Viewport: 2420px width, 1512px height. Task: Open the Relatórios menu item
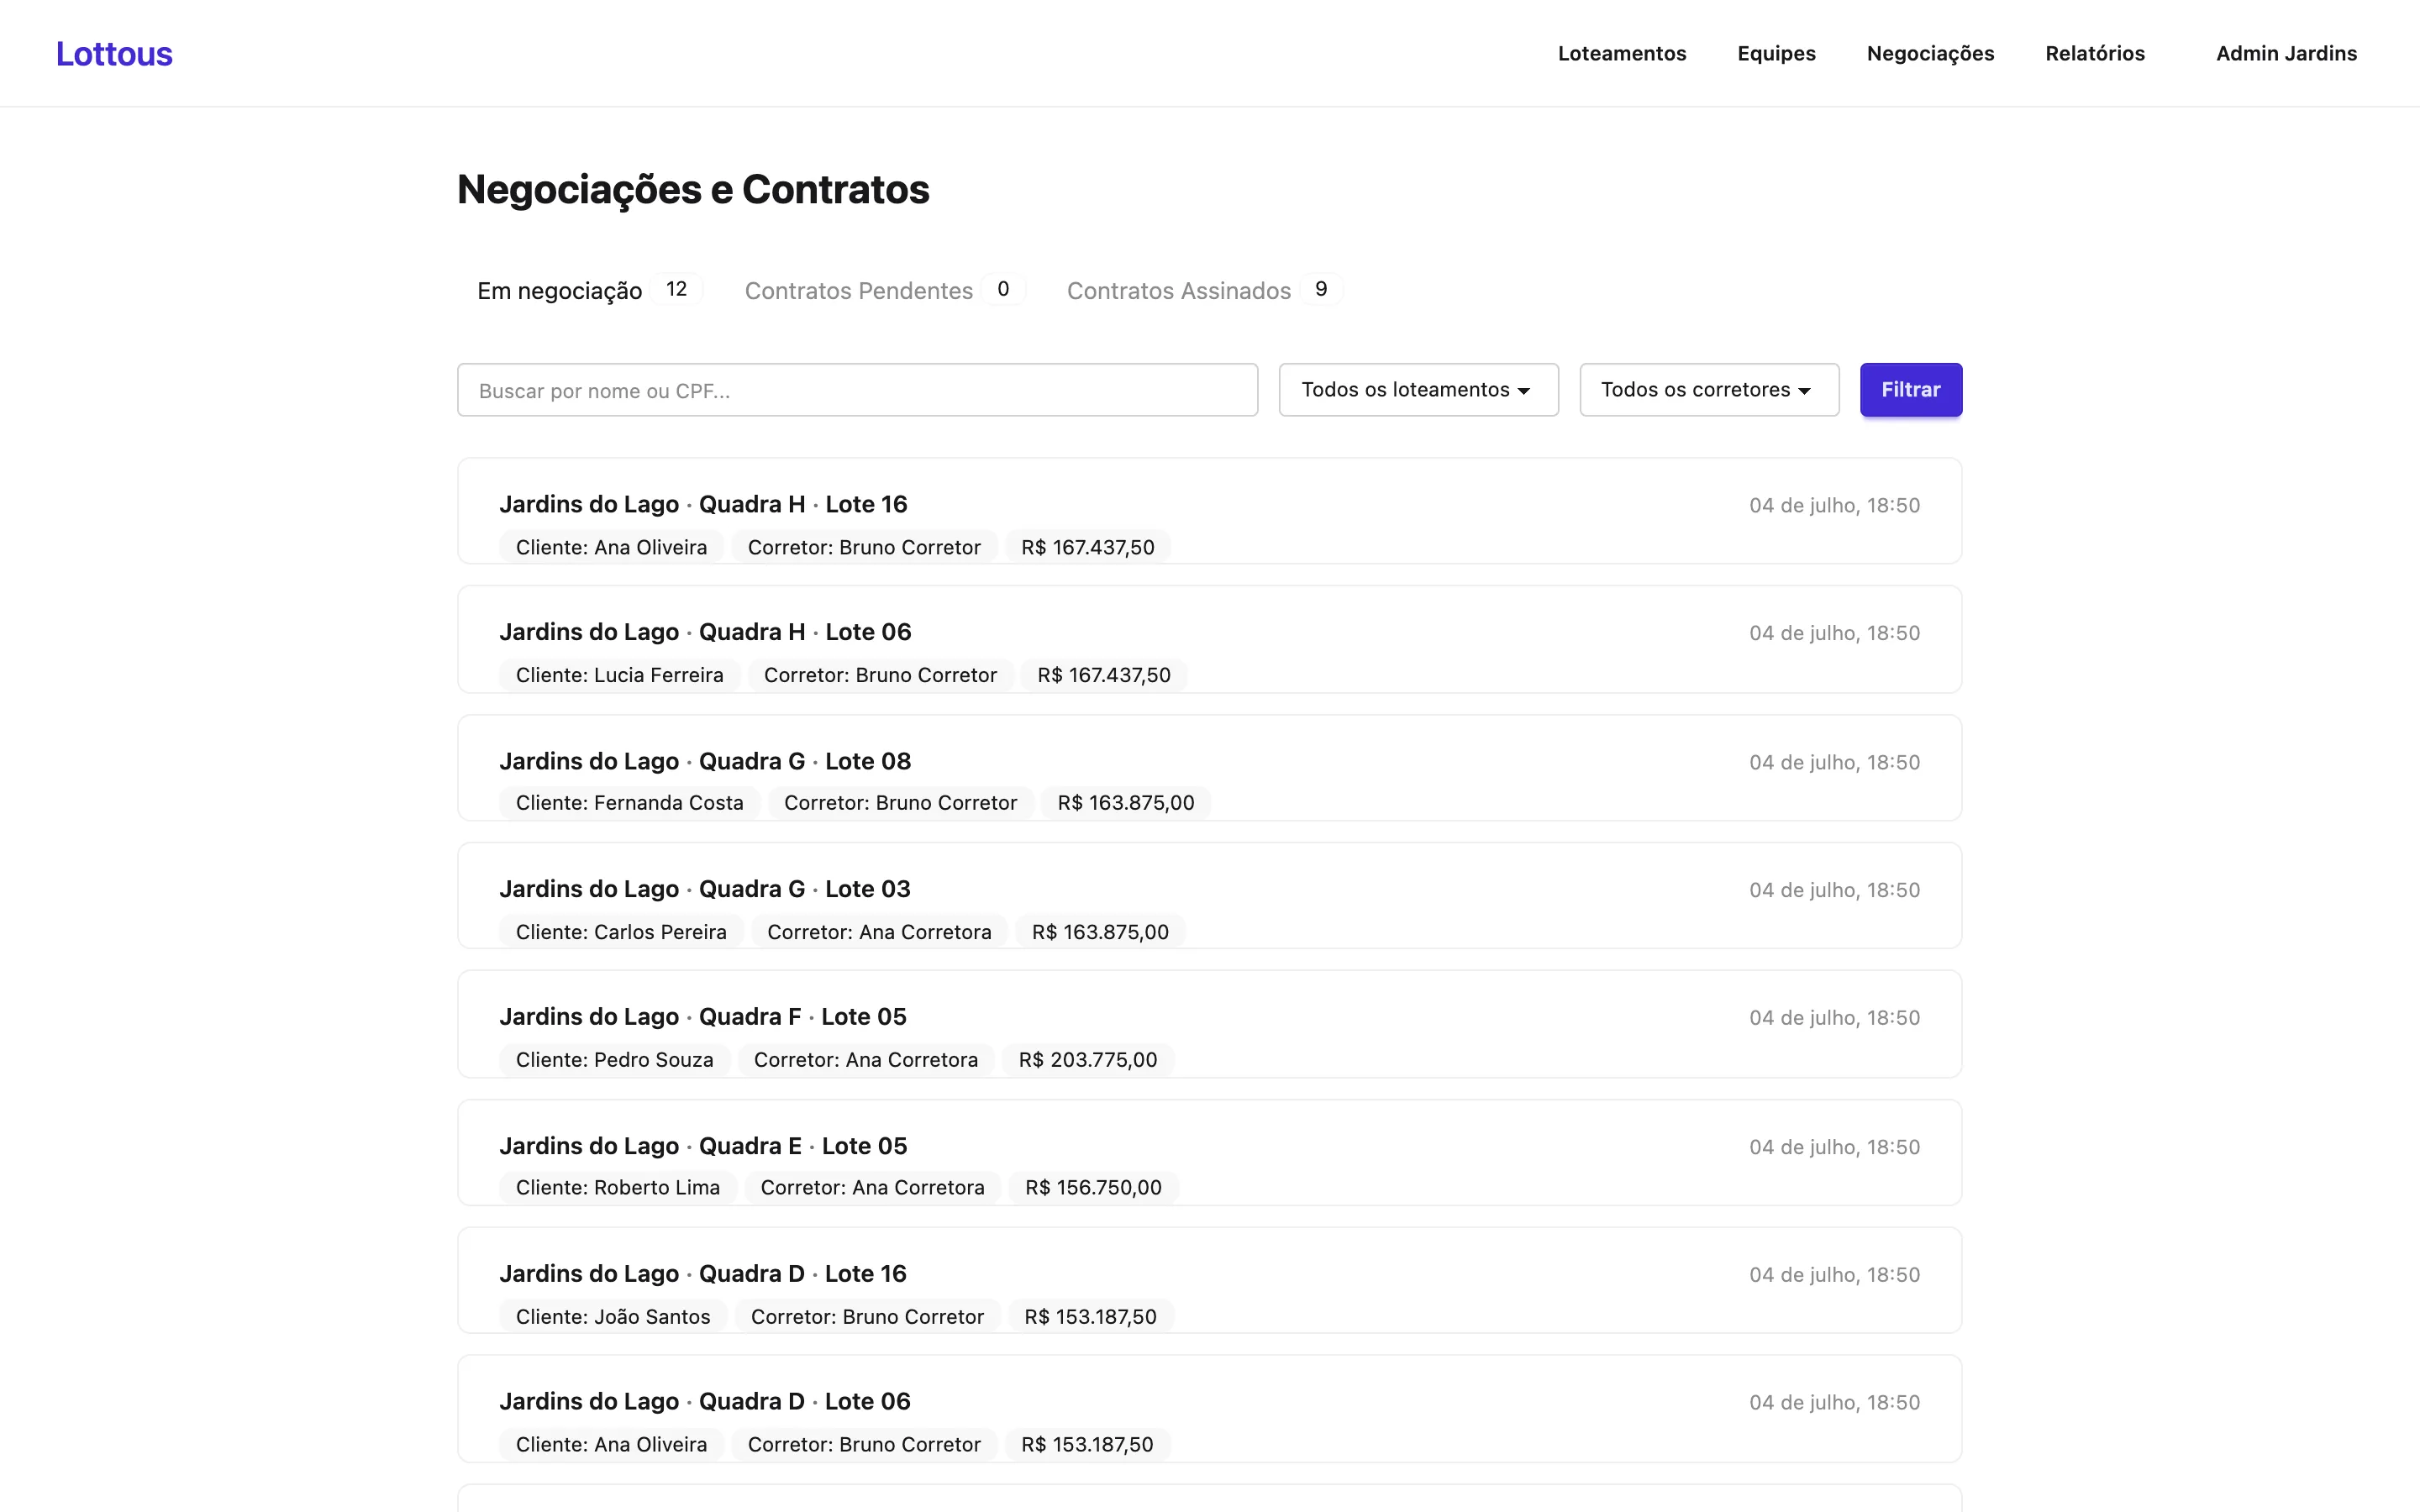pos(2095,53)
